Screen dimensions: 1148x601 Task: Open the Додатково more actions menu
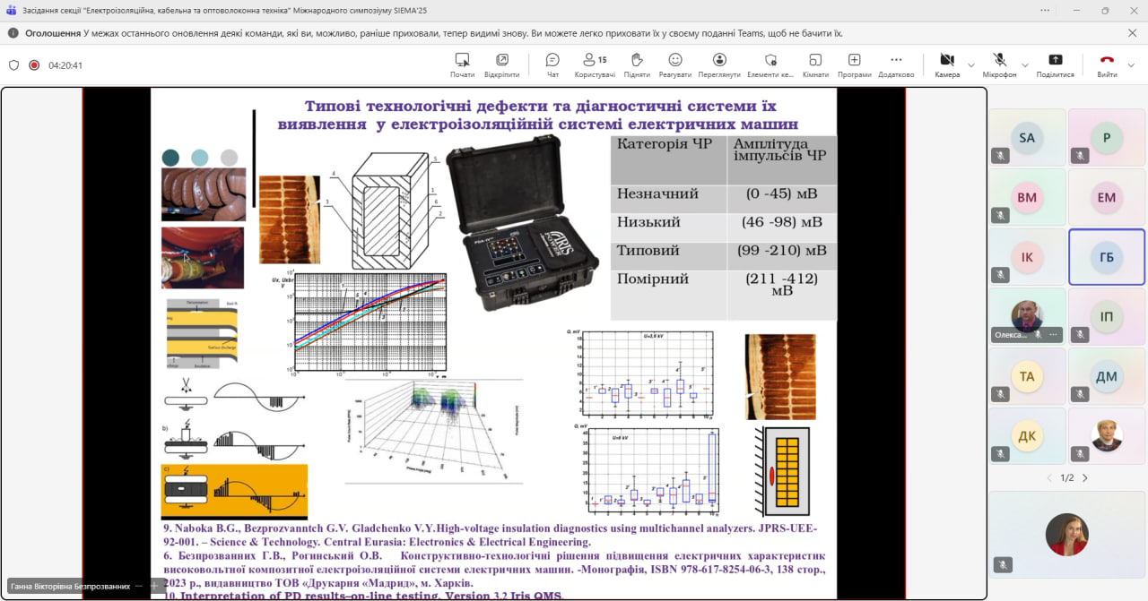click(896, 64)
